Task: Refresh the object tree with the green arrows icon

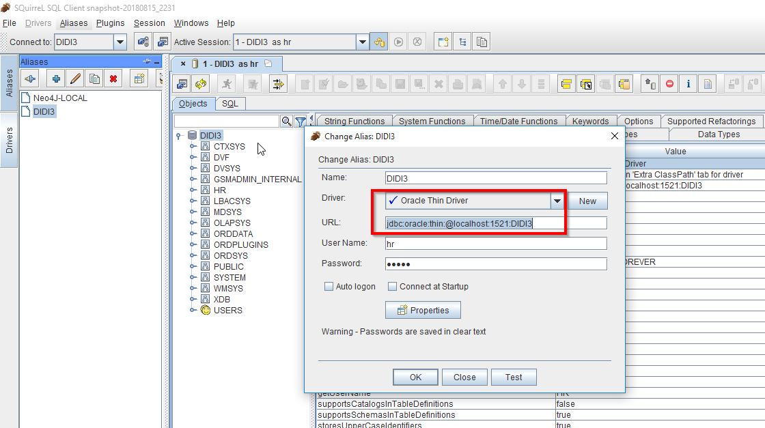Action: coord(200,84)
